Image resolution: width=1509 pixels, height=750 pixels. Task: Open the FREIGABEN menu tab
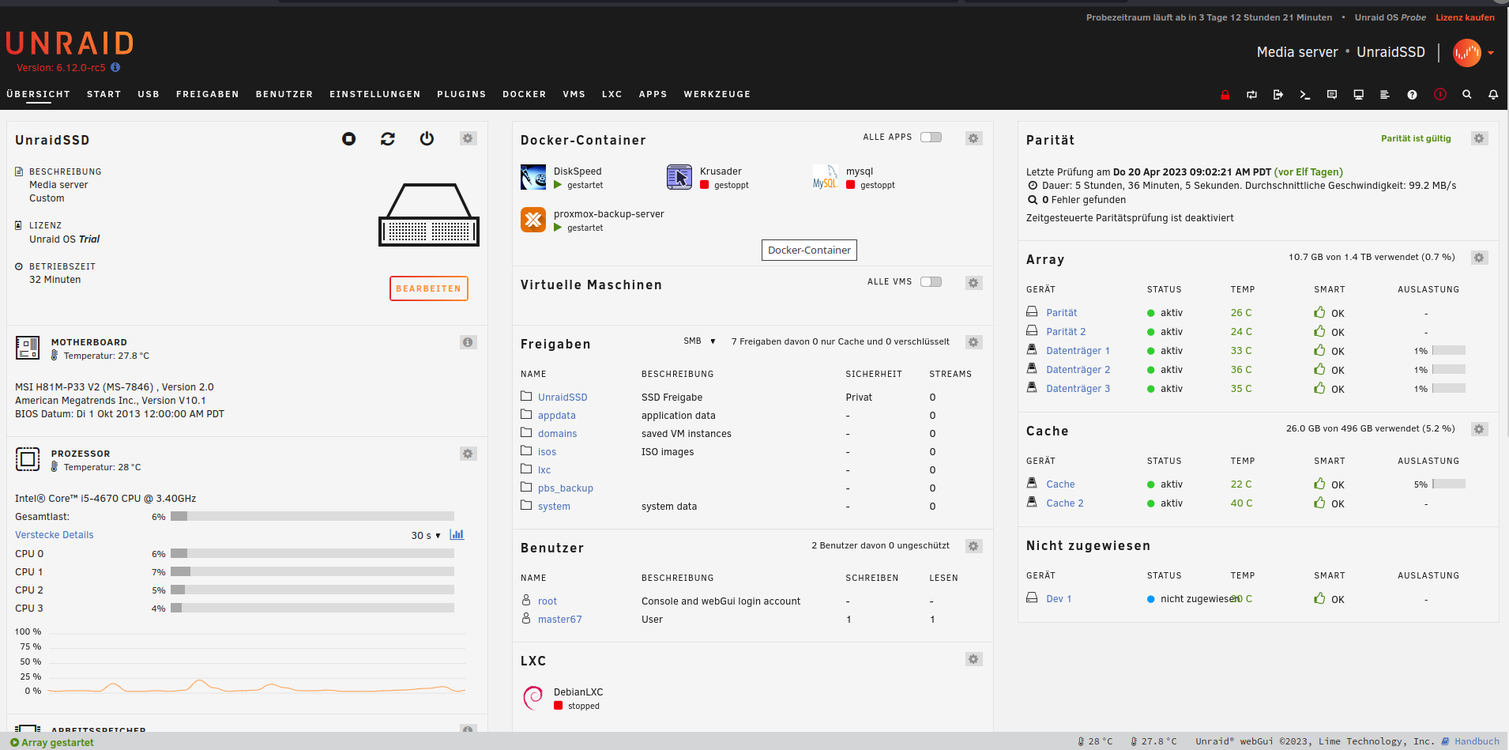(208, 94)
